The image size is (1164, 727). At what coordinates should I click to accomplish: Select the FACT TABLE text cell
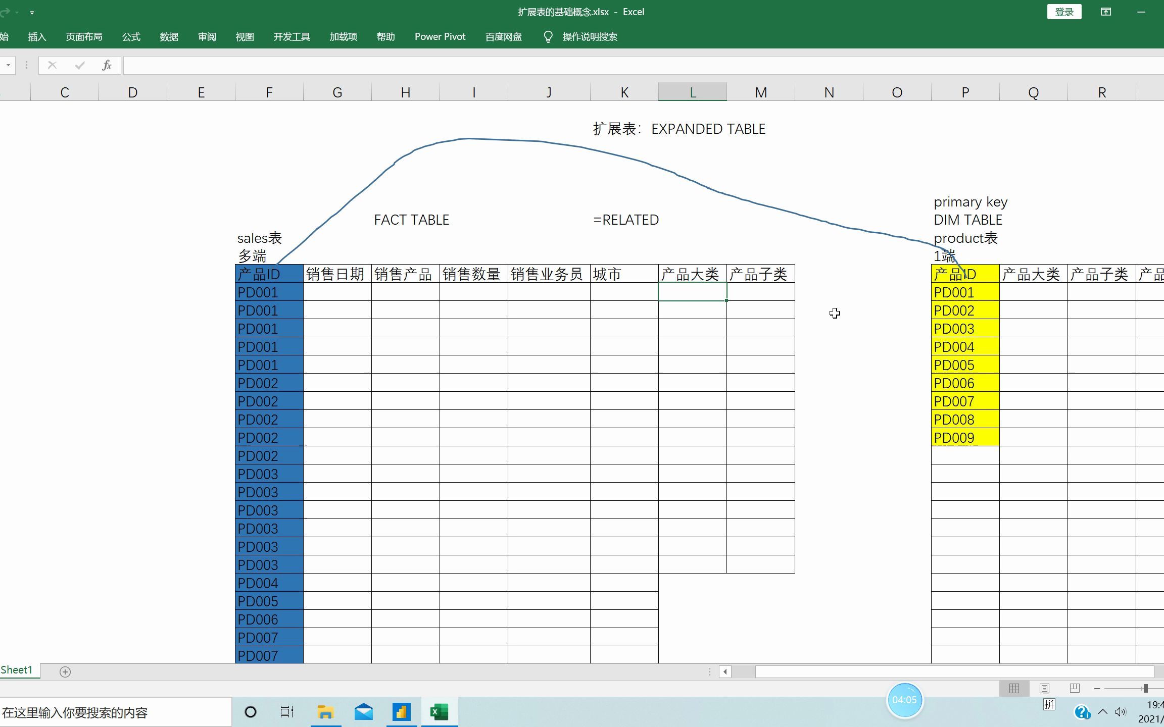(411, 220)
